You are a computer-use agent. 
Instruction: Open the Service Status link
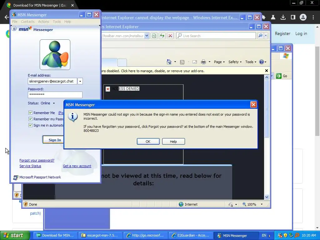30,166
